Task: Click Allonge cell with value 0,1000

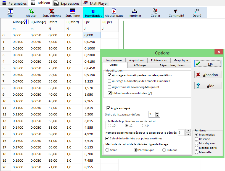Action: pyautogui.click(x=20, y=101)
